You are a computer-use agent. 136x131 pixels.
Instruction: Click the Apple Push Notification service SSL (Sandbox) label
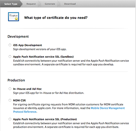(43, 57)
